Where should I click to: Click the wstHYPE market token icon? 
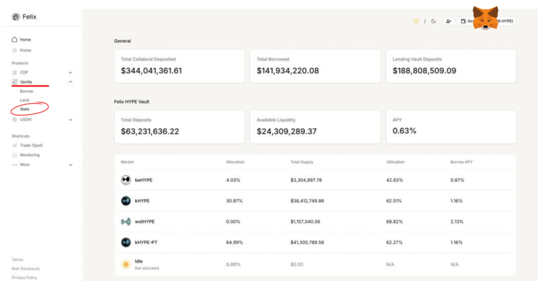126,222
